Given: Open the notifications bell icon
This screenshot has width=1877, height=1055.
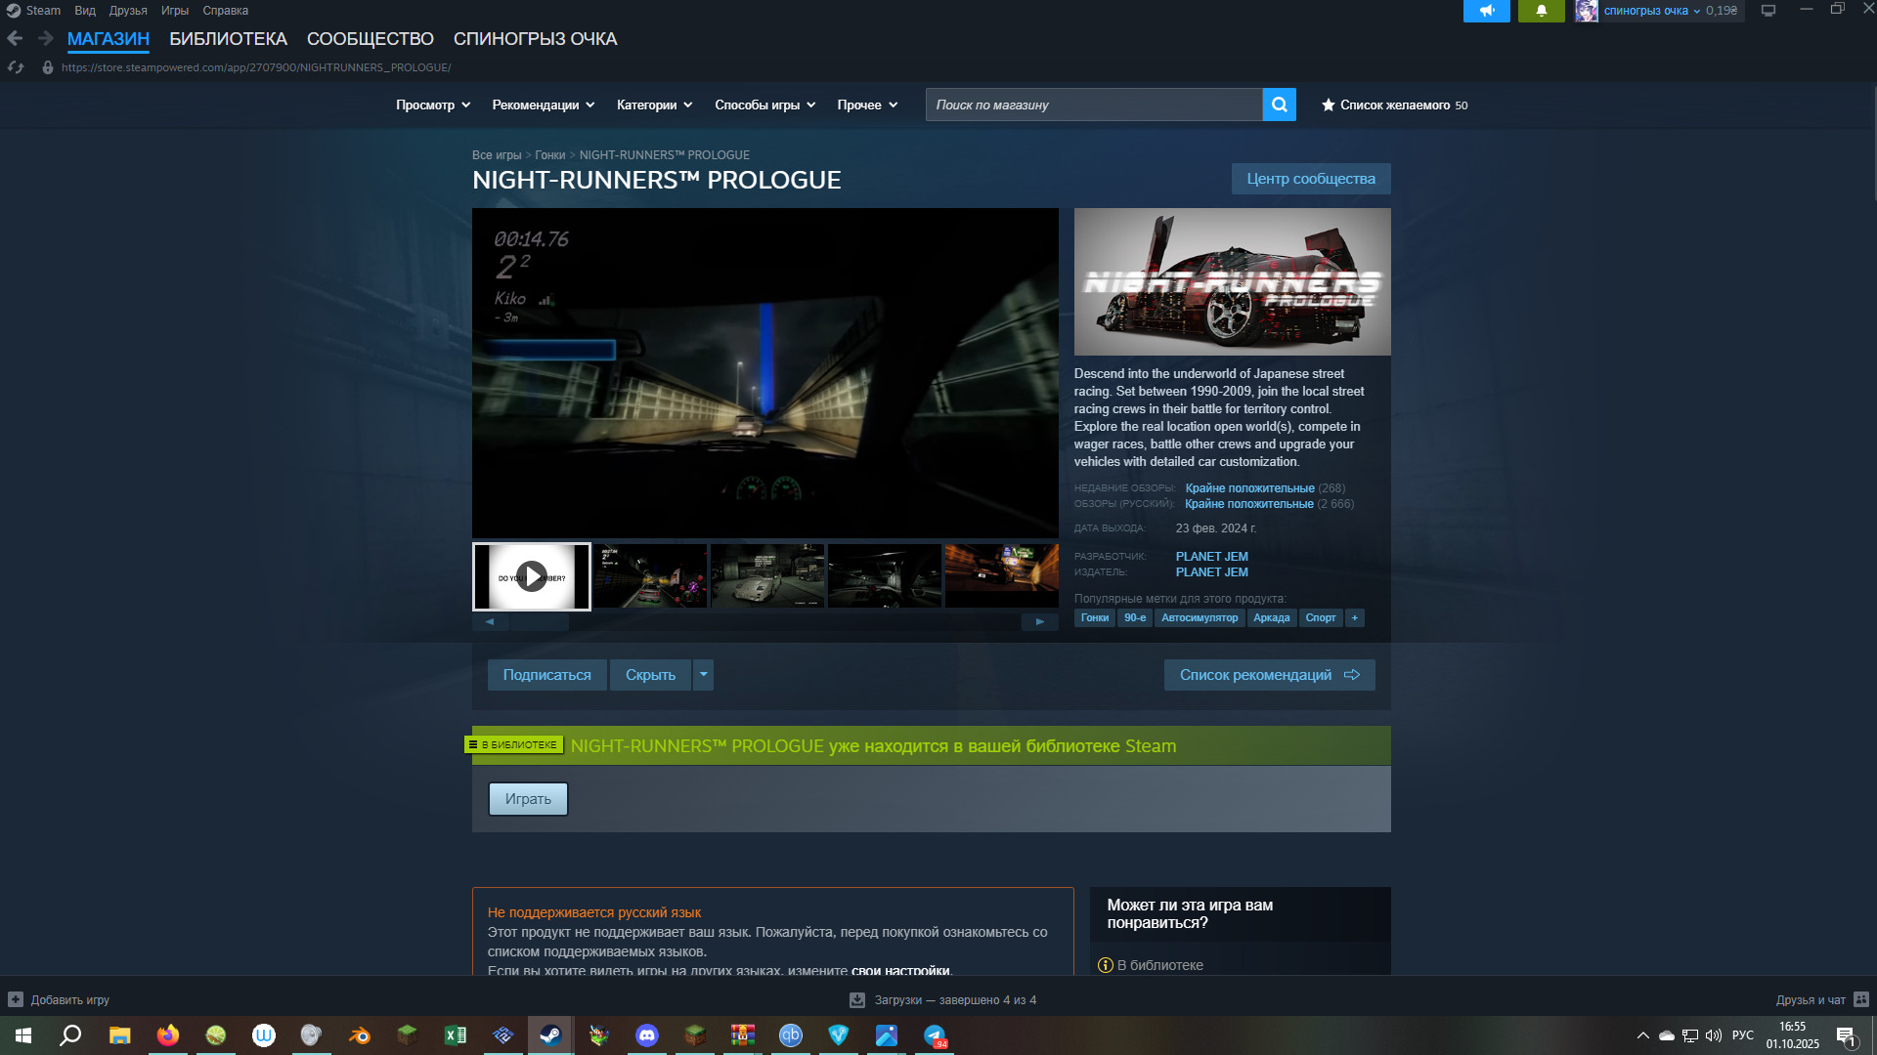Looking at the screenshot, I should 1541,11.
